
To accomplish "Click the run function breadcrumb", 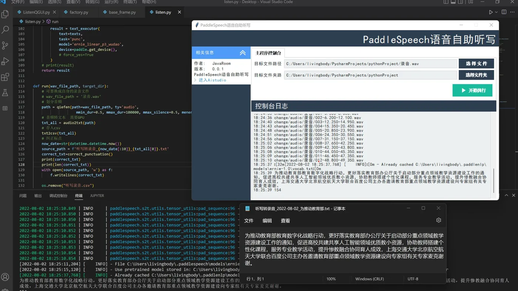I will pos(52,21).
